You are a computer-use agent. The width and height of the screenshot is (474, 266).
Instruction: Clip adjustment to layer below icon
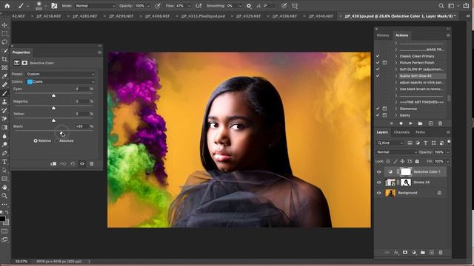(x=53, y=164)
